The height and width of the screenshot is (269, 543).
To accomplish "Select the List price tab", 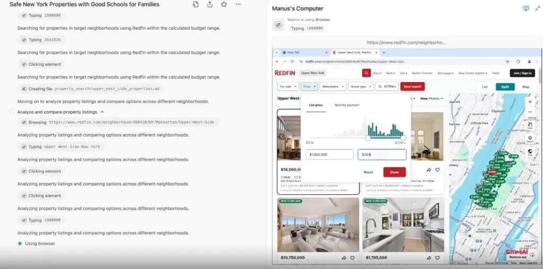I will click(x=316, y=105).
